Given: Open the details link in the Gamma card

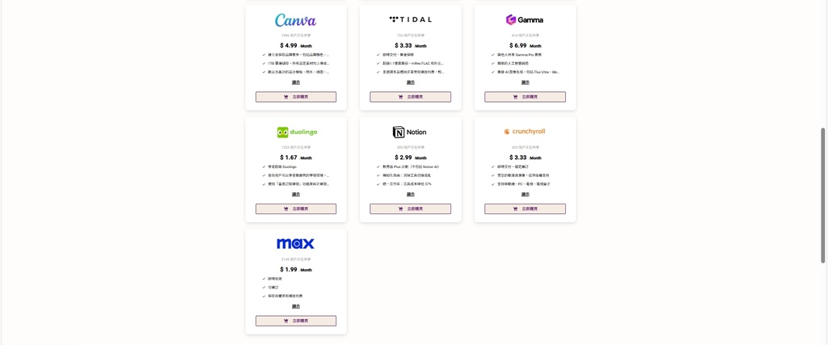Looking at the screenshot, I should [x=525, y=82].
